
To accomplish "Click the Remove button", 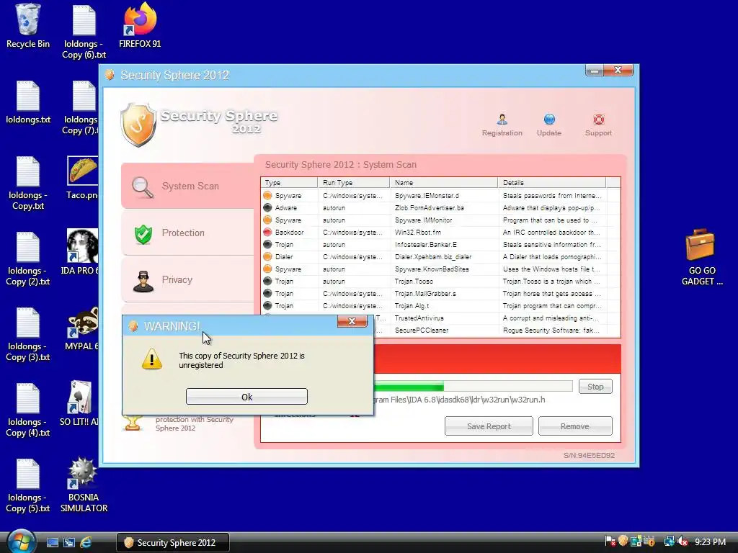I will [x=574, y=426].
